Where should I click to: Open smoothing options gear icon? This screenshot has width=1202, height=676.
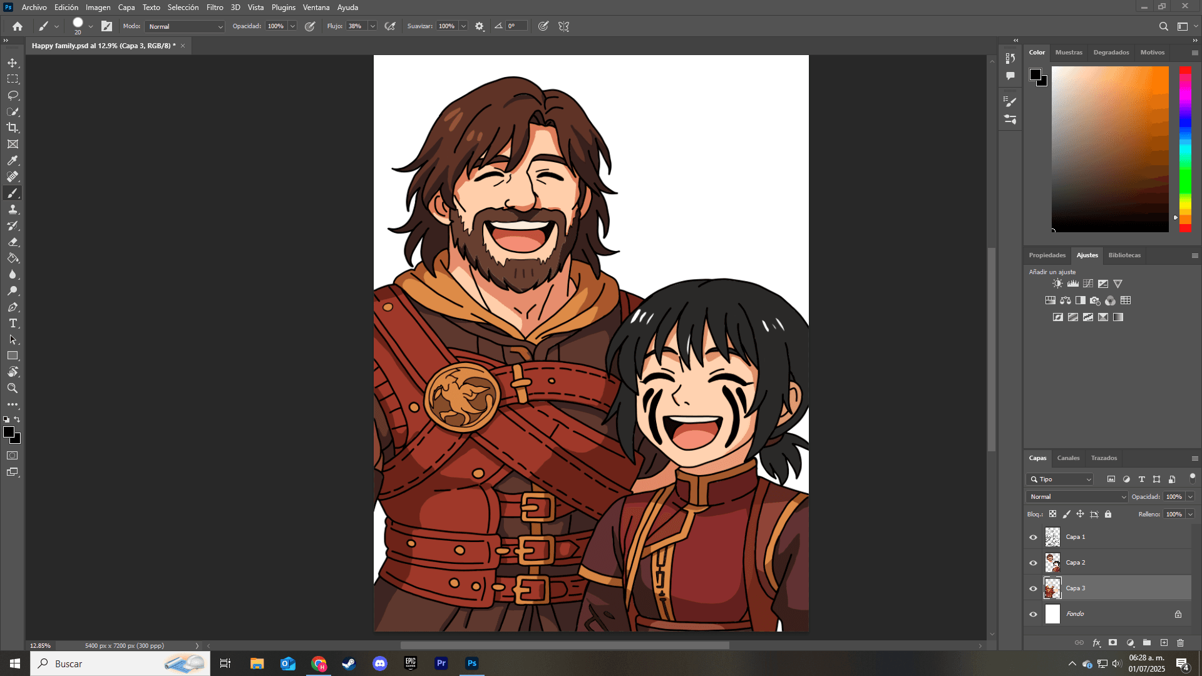(480, 26)
